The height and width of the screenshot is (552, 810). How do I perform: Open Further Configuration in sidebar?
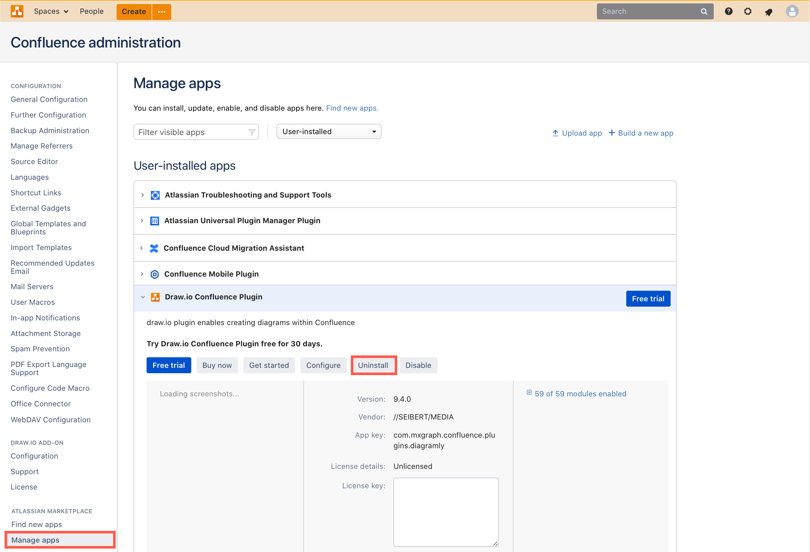coord(48,115)
